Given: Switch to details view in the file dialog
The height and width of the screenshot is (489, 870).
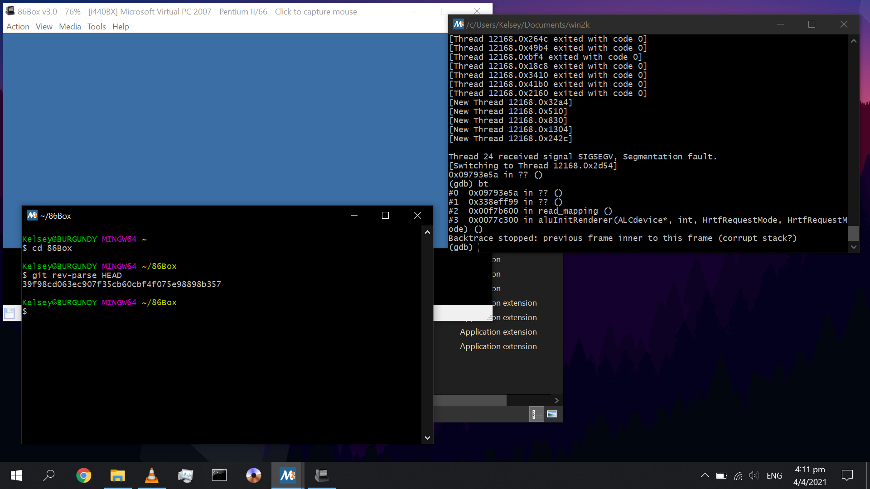Looking at the screenshot, I should coord(536,414).
